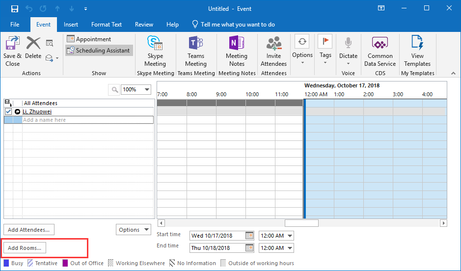Click the Invite Attendees icon

point(274,43)
